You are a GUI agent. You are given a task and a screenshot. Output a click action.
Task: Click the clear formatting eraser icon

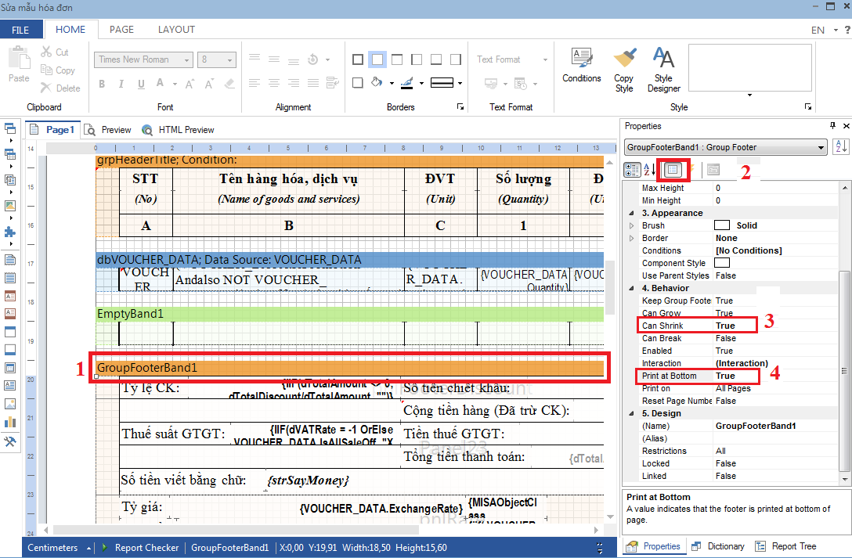[x=230, y=84]
